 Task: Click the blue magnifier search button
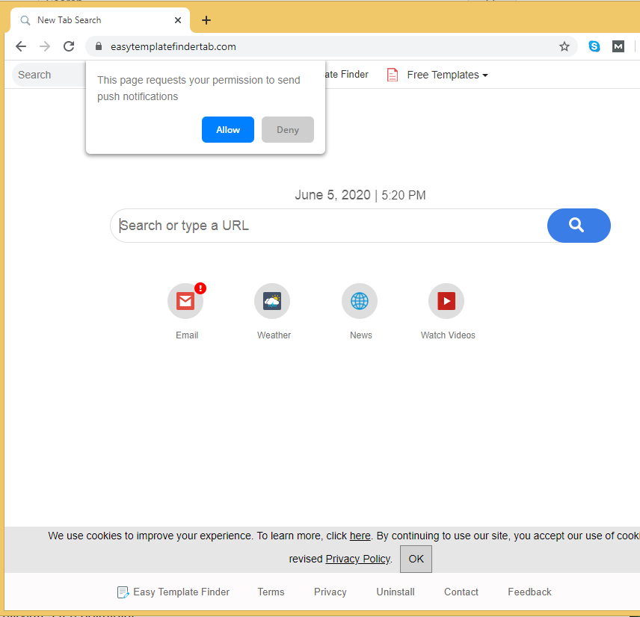pyautogui.click(x=579, y=226)
